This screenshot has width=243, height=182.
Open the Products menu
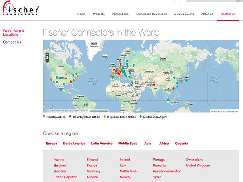click(98, 14)
